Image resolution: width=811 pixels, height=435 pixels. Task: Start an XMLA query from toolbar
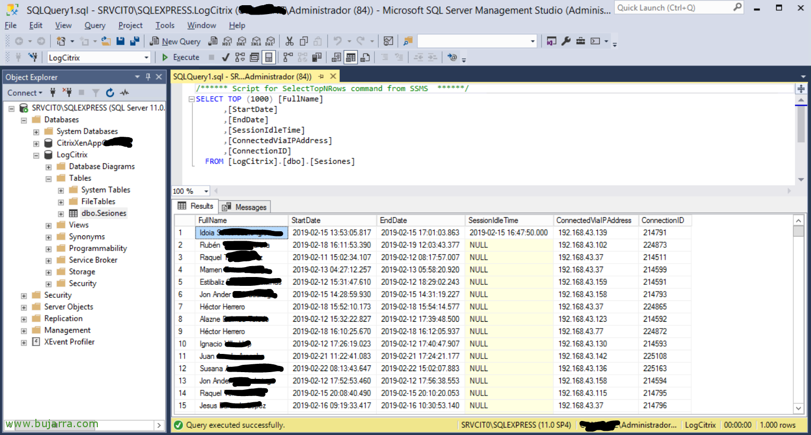coord(256,42)
